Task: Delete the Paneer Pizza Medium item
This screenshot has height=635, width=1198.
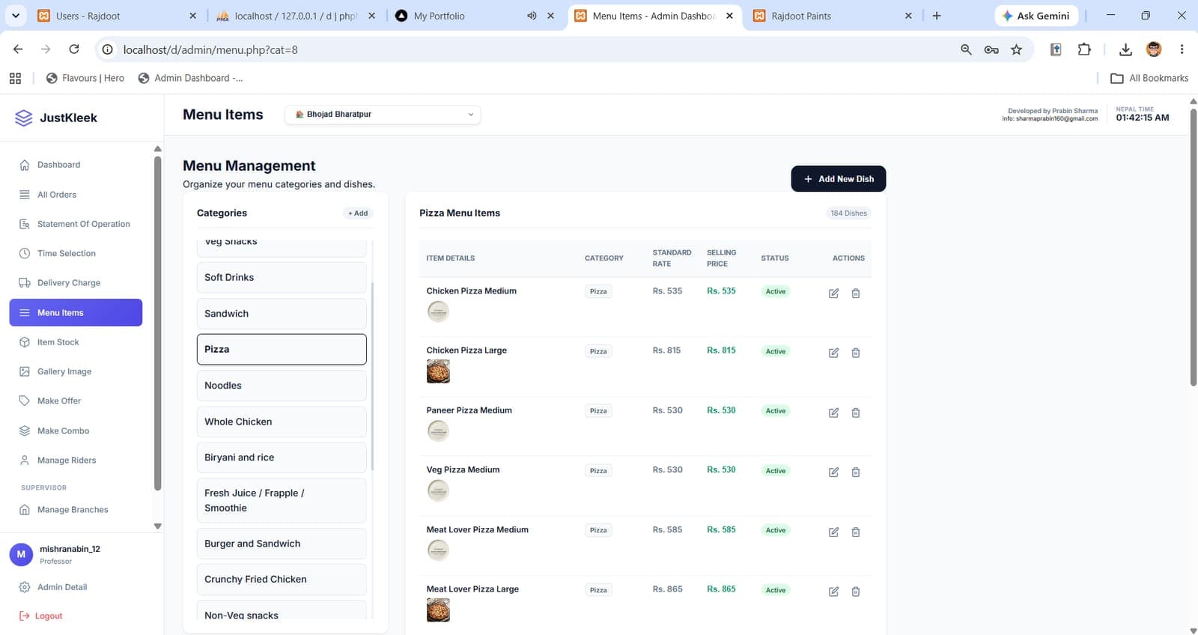Action: pyautogui.click(x=856, y=413)
